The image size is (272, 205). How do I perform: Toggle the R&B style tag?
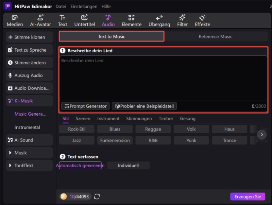(x=153, y=140)
